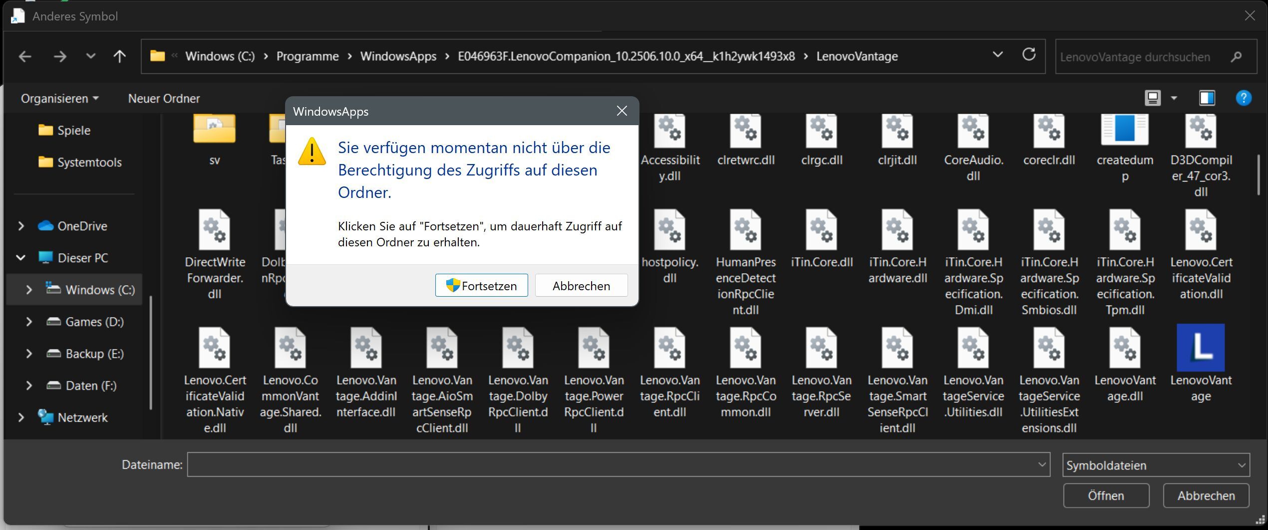Select the createdump file icon
The image size is (1268, 530).
1124,131
